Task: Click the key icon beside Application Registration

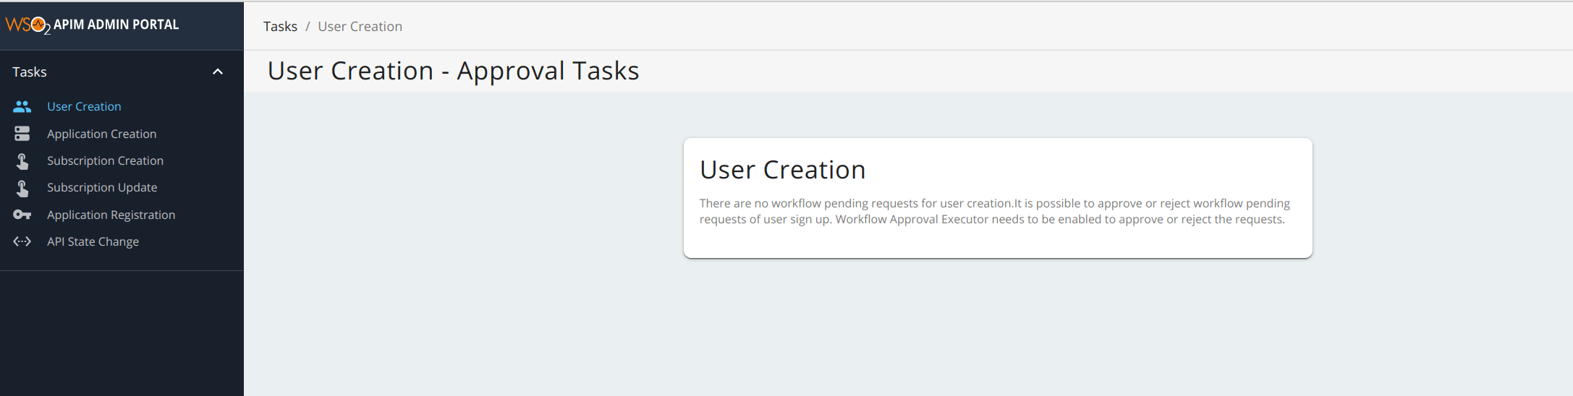Action: [x=22, y=215]
